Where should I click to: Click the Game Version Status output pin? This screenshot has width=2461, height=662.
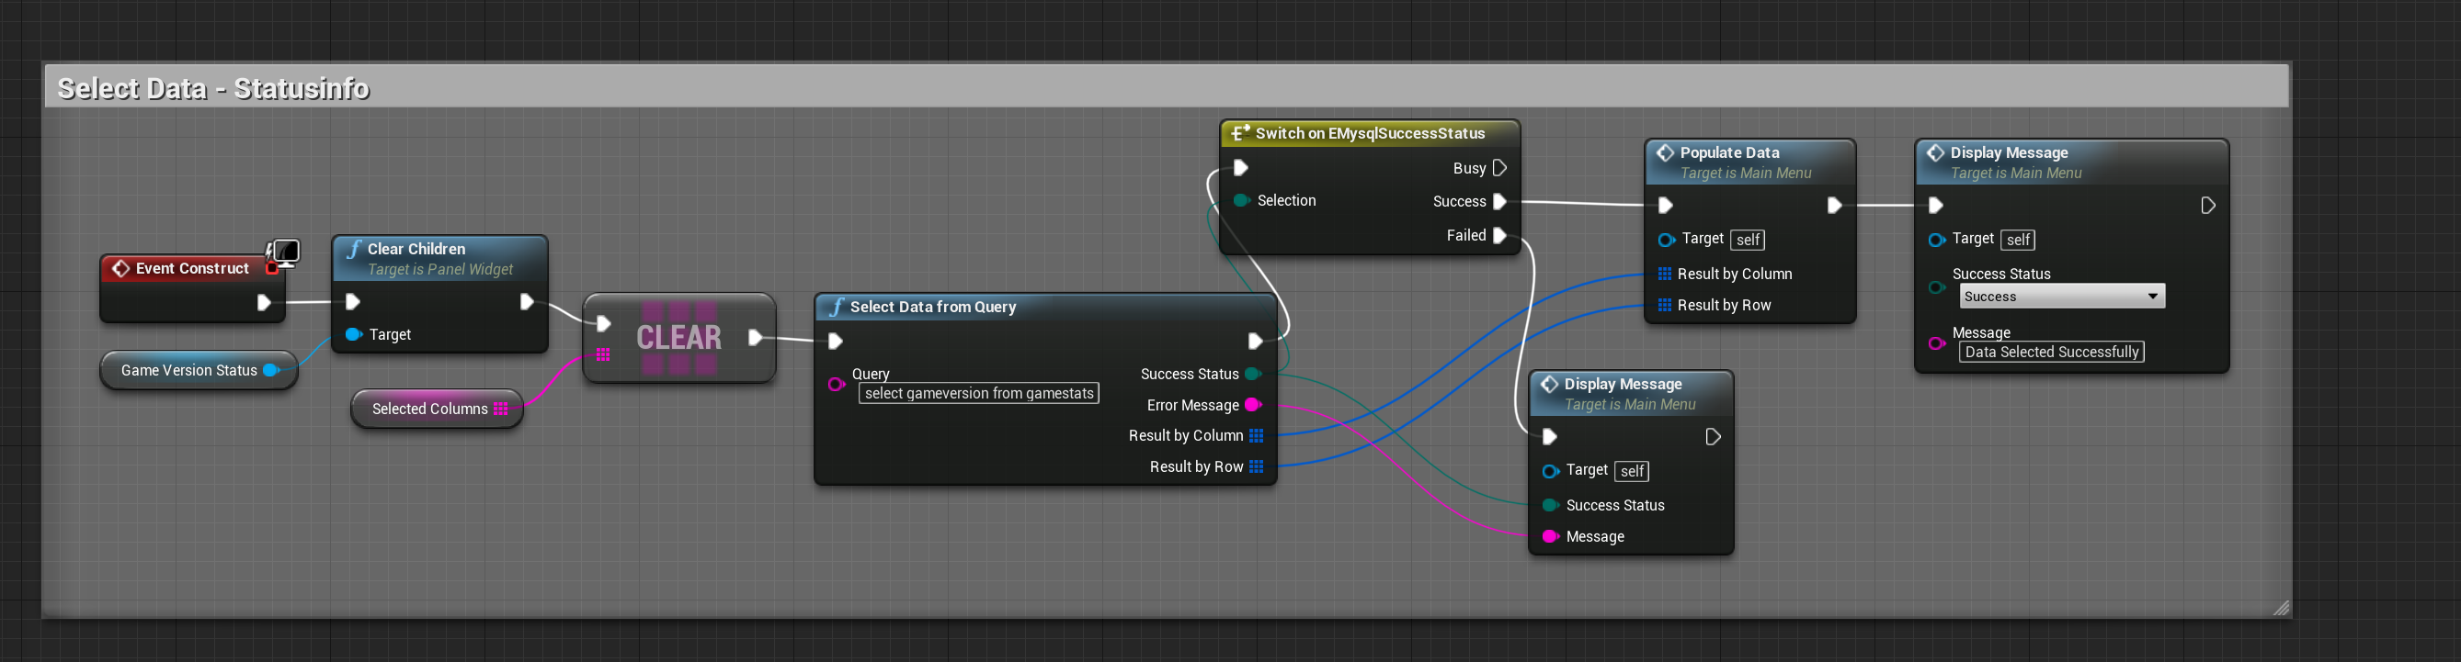pos(271,370)
